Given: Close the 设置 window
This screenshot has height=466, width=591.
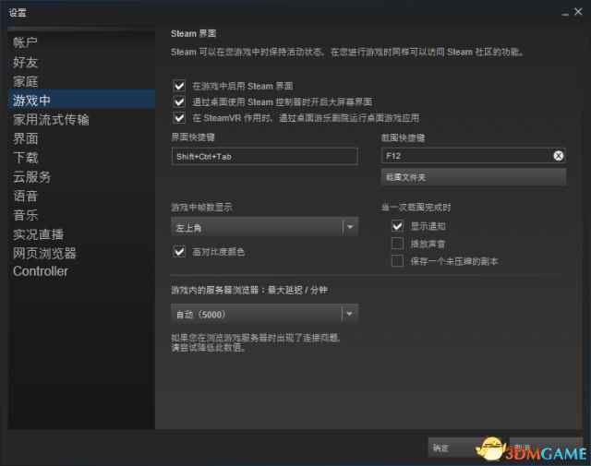Looking at the screenshot, I should [x=576, y=12].
